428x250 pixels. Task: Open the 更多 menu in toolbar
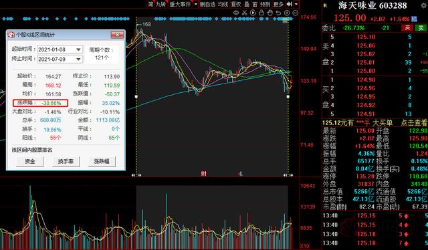click(278, 5)
